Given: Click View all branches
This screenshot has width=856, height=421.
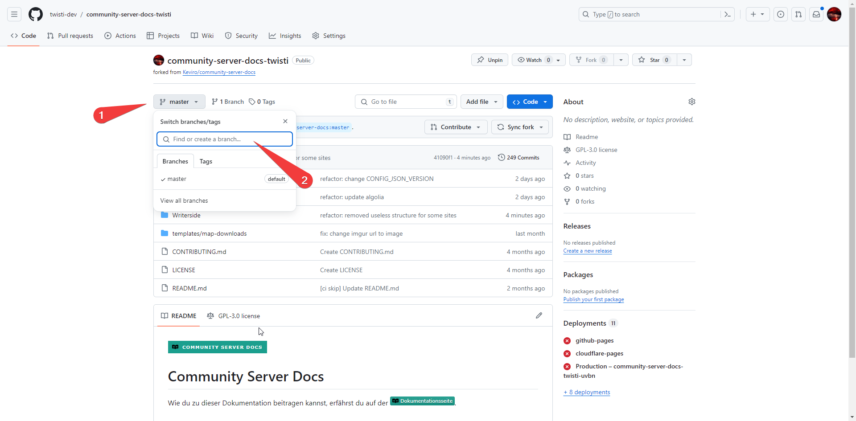Looking at the screenshot, I should coord(184,200).
